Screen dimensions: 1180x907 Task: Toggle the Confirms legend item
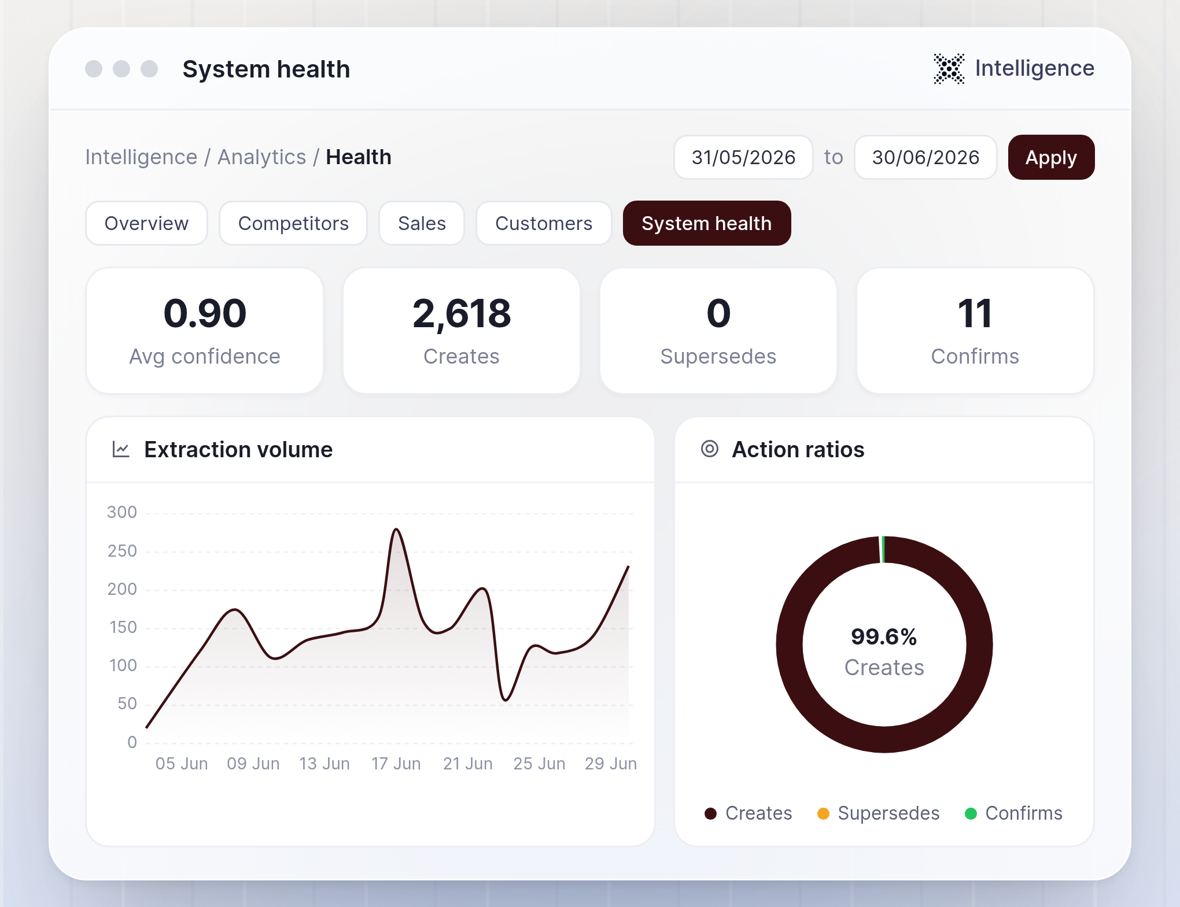(1014, 813)
